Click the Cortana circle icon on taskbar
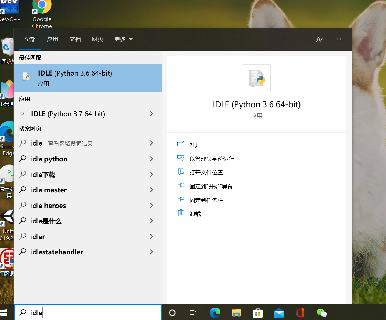 172,313
